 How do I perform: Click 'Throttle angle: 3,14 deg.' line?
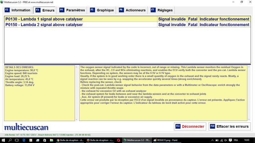[x=19, y=82]
